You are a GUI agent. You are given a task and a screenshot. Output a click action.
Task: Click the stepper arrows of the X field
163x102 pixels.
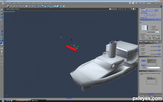coord(147,26)
